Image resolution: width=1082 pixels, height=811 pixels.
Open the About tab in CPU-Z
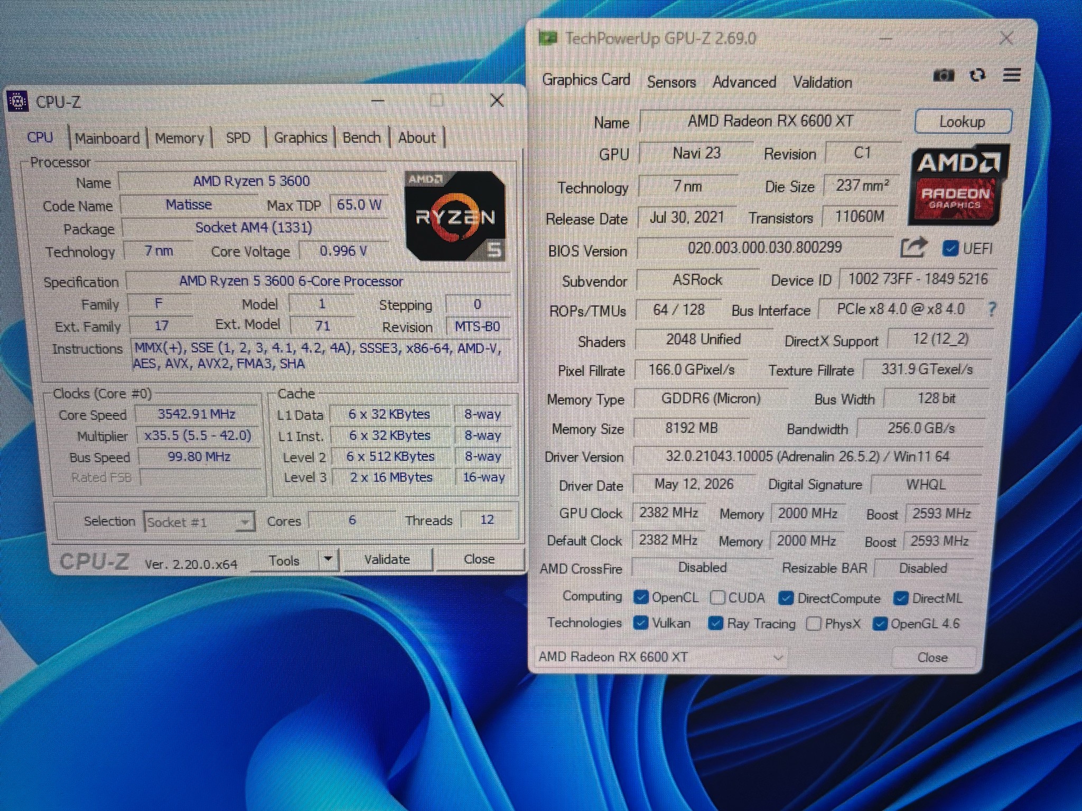click(417, 137)
